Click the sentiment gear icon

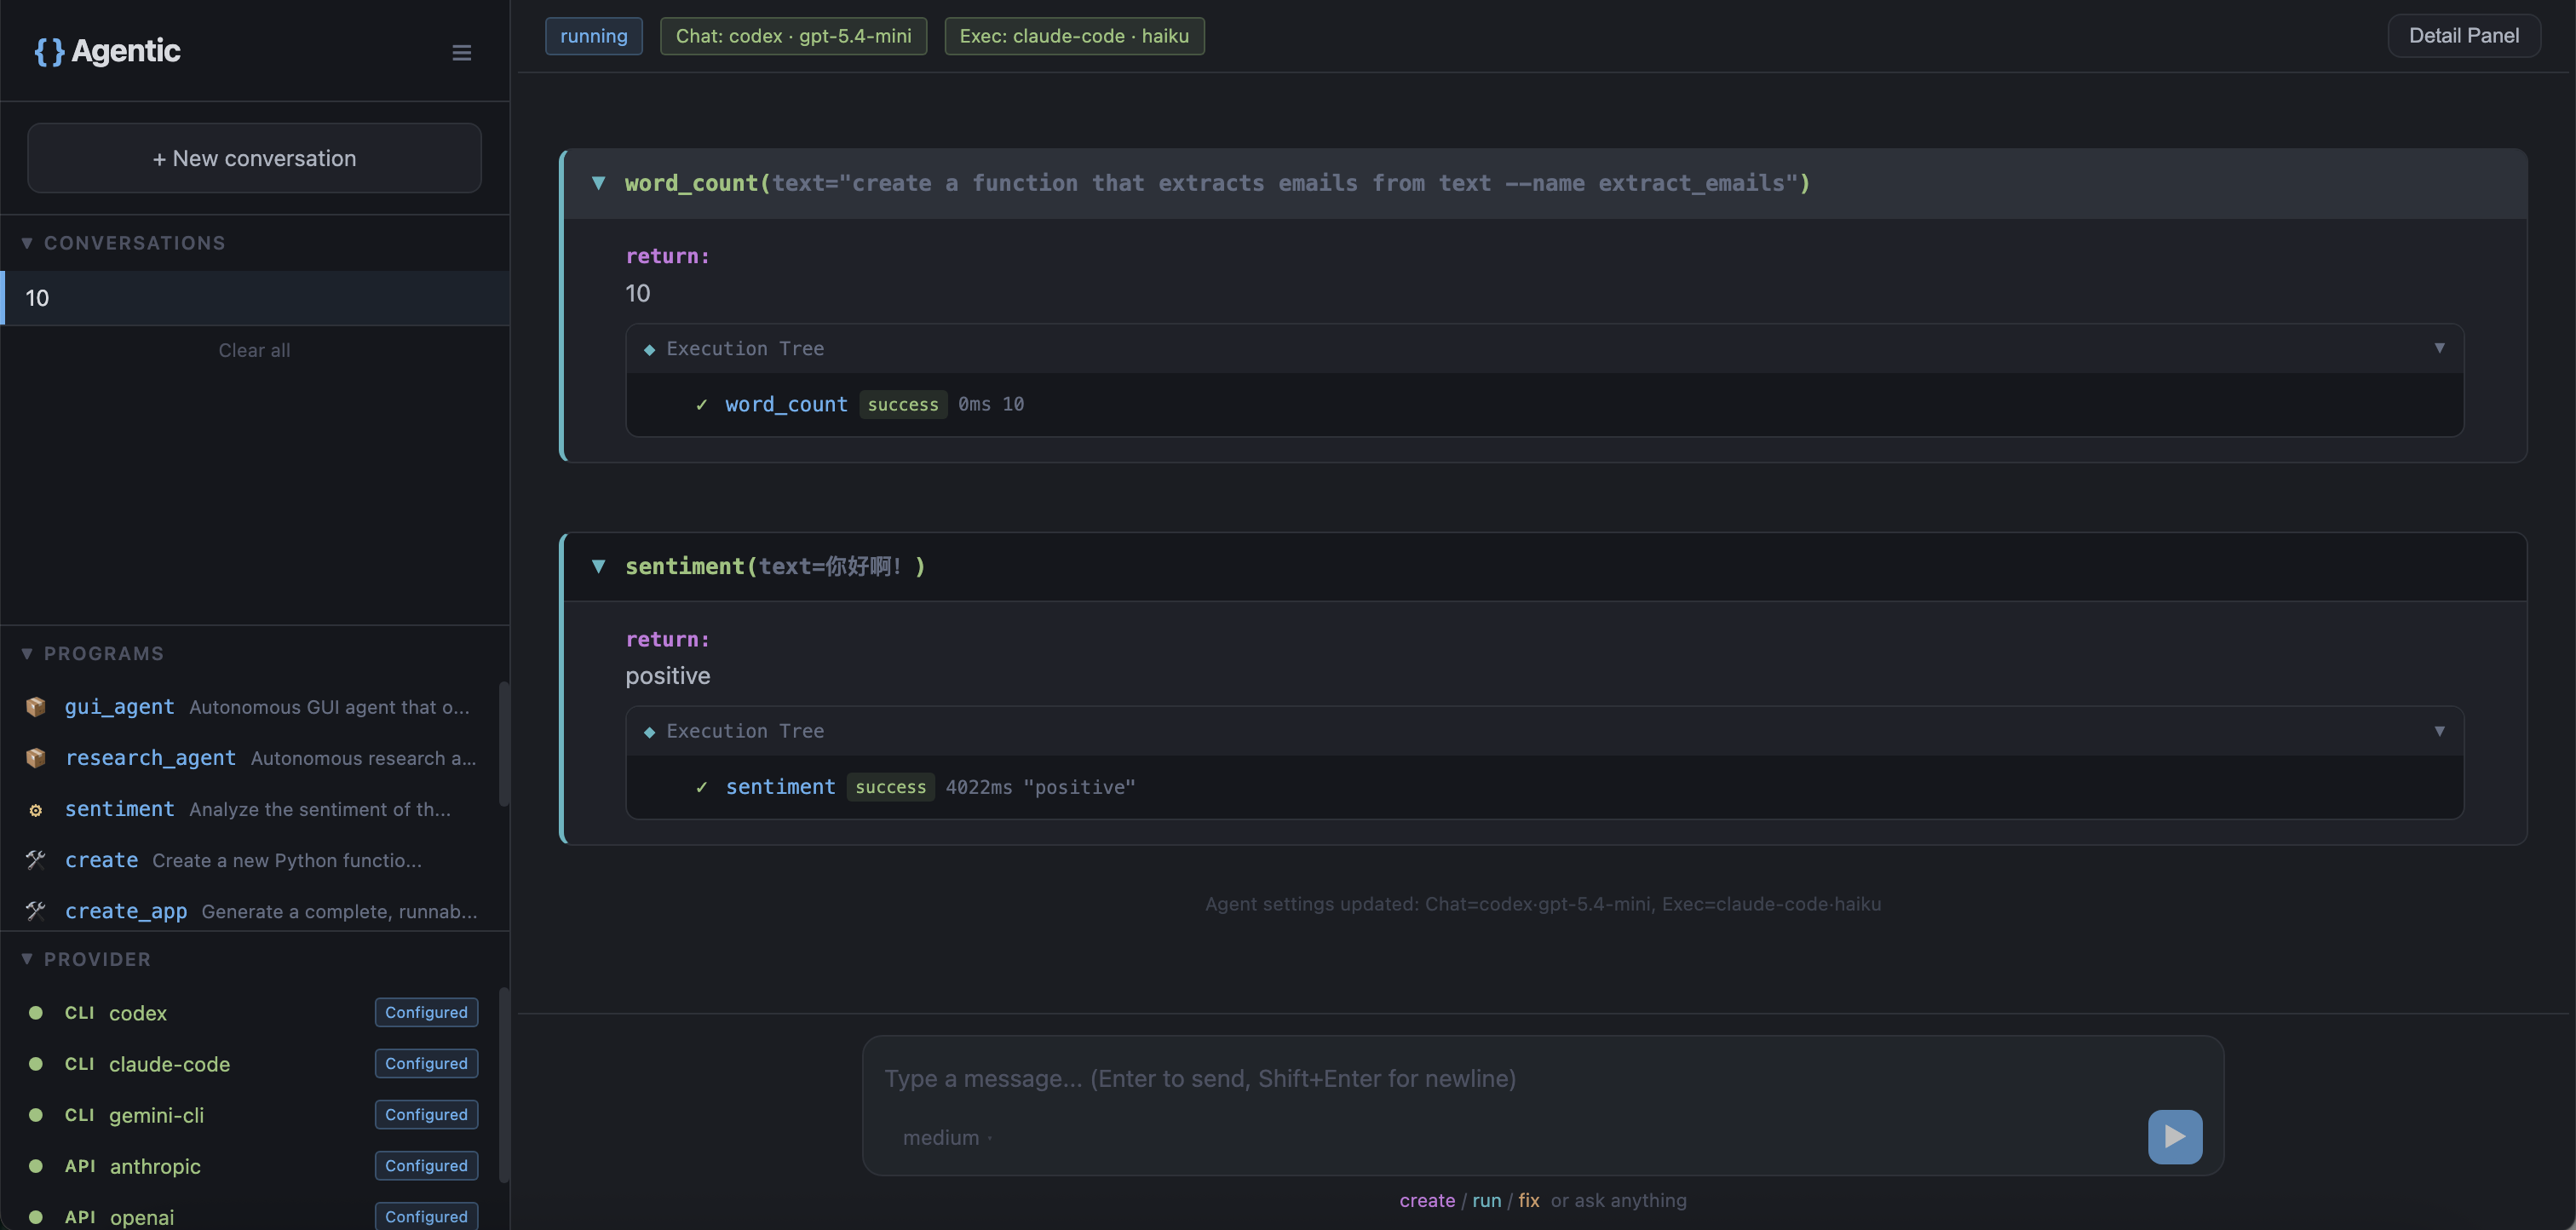point(36,810)
